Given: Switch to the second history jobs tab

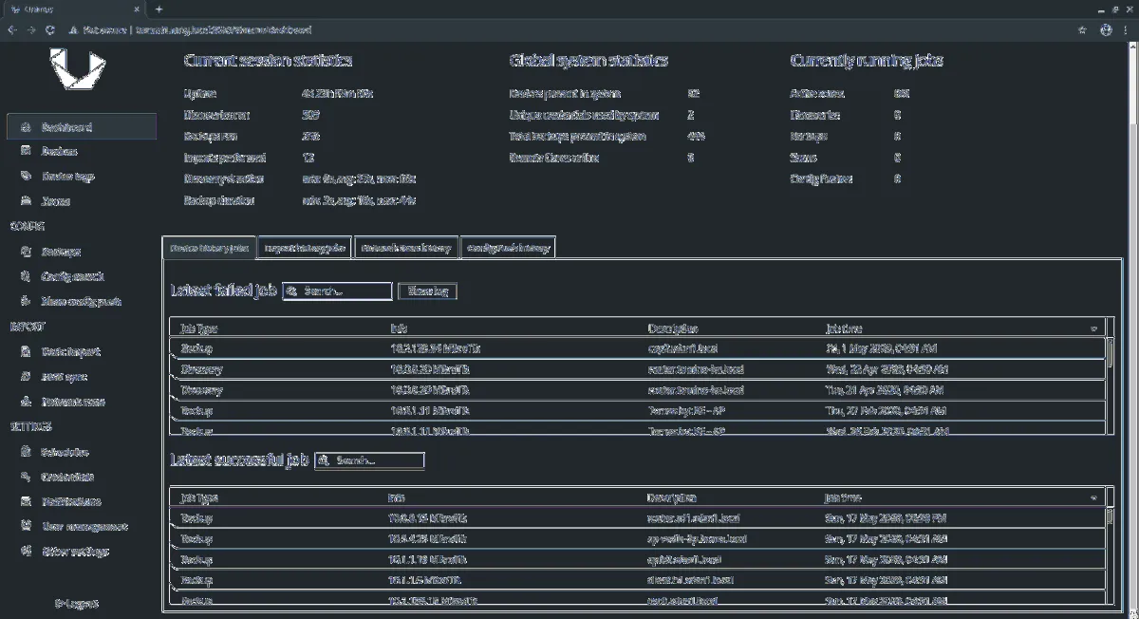Looking at the screenshot, I should click(x=305, y=248).
